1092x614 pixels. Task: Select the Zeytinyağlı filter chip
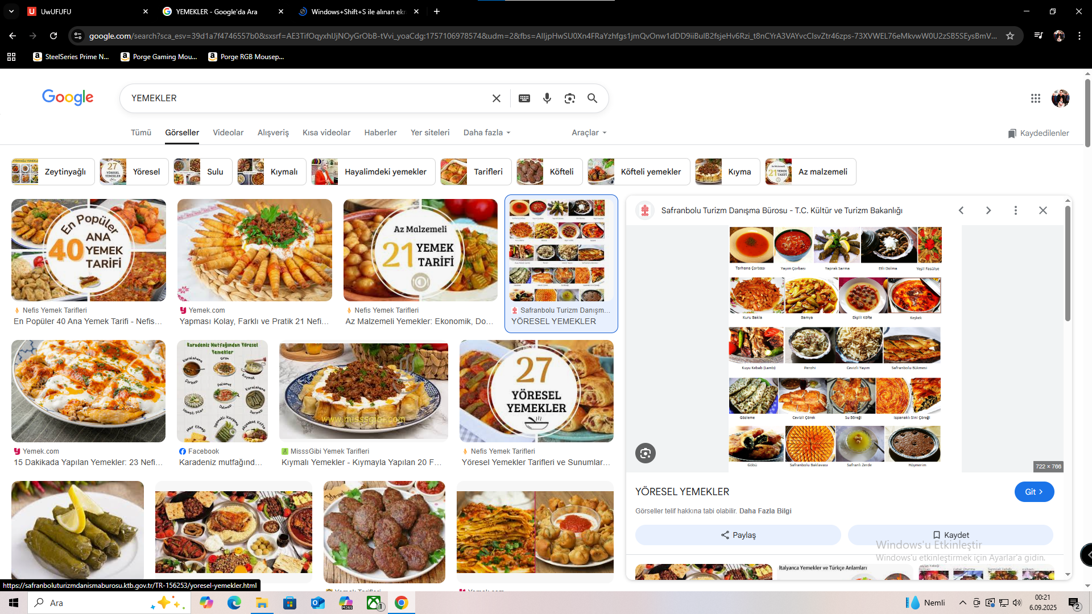53,172
